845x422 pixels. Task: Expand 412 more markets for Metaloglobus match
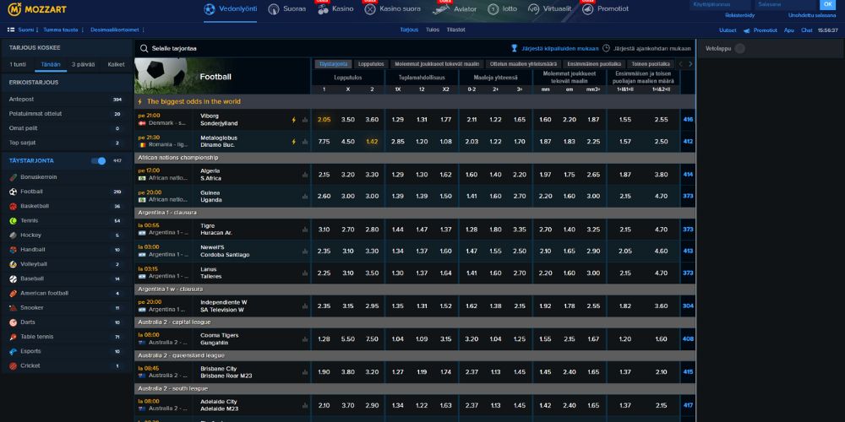tap(688, 142)
